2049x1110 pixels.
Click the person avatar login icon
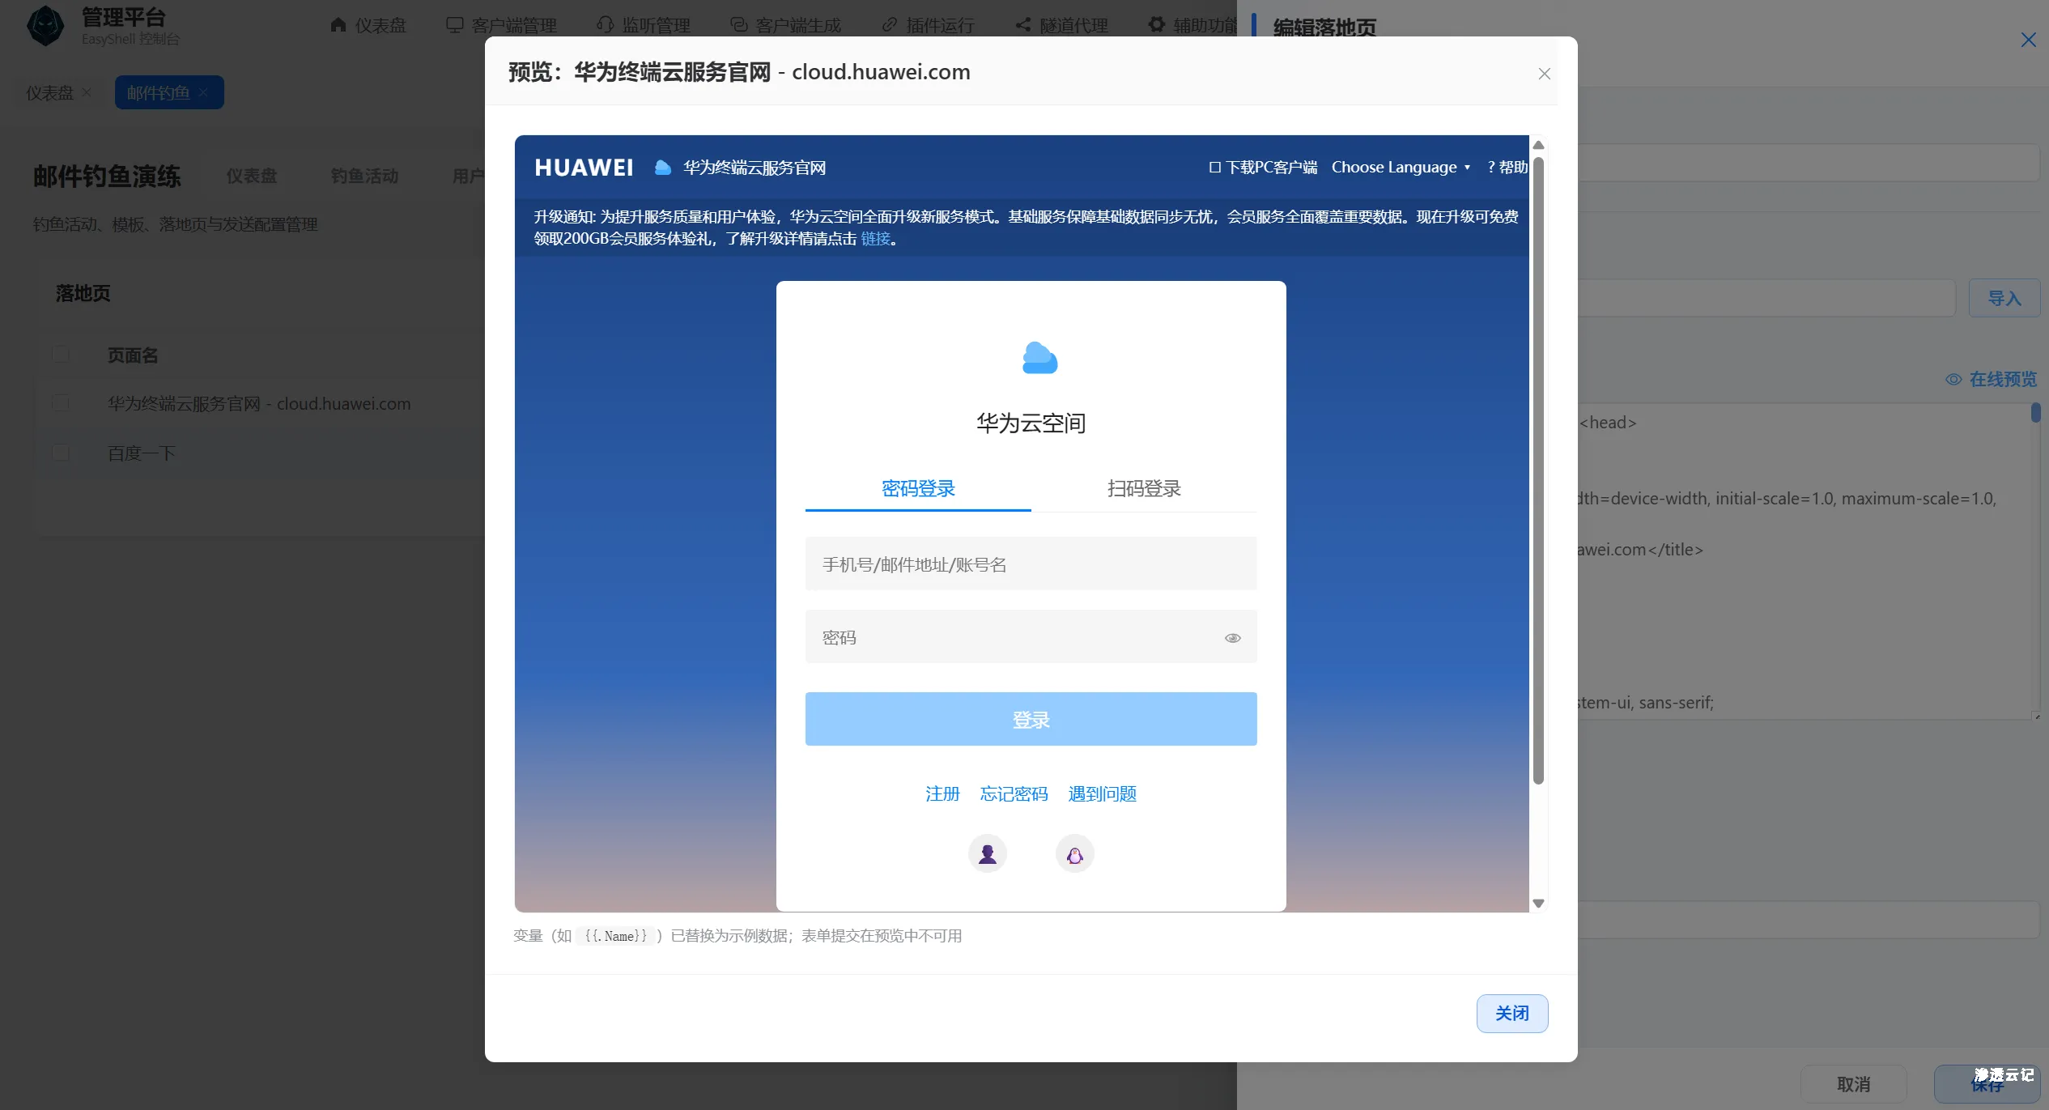click(987, 853)
